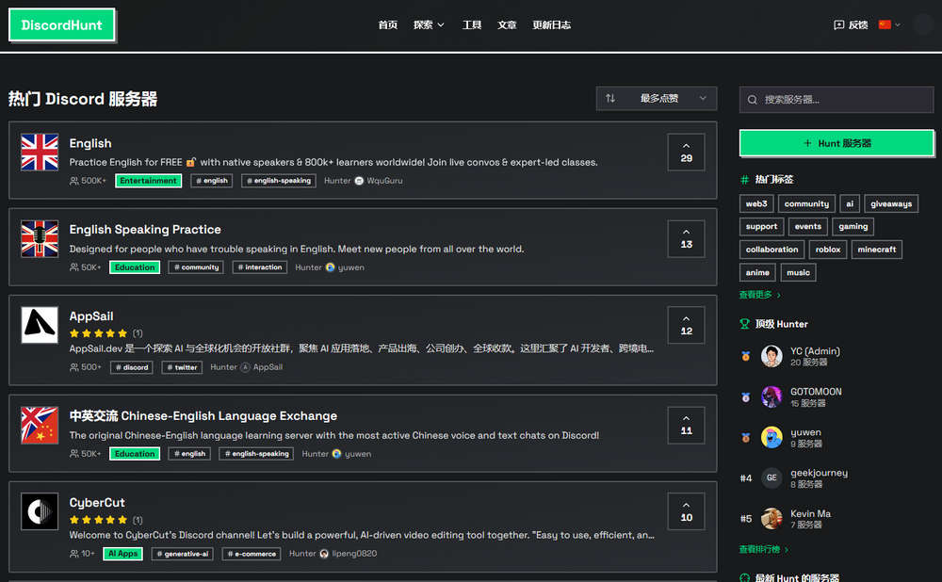The width and height of the screenshot is (942, 582).
Task: Click the 反馈 feedback link
Action: point(851,24)
